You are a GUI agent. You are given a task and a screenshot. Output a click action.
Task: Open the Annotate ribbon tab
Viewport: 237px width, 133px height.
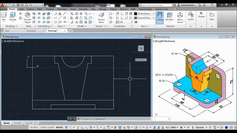83,9
